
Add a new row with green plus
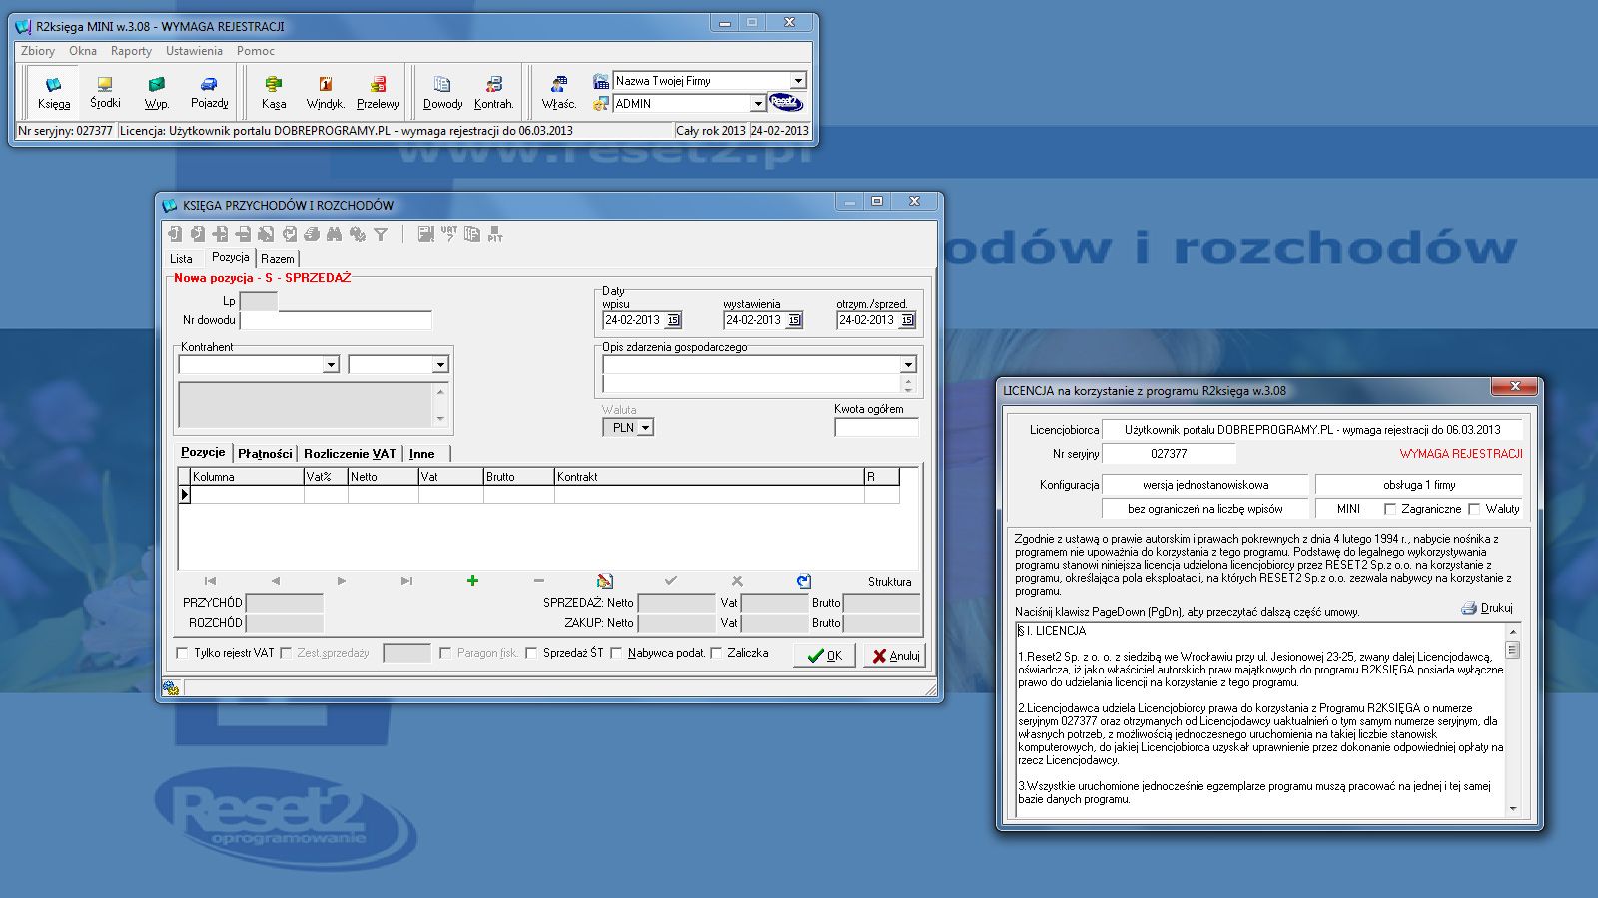tap(472, 581)
